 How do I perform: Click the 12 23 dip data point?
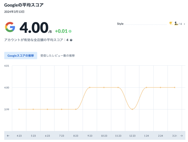point(132,109)
